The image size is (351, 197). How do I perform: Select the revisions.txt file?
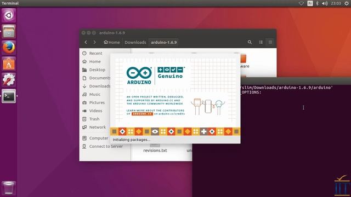click(x=155, y=148)
